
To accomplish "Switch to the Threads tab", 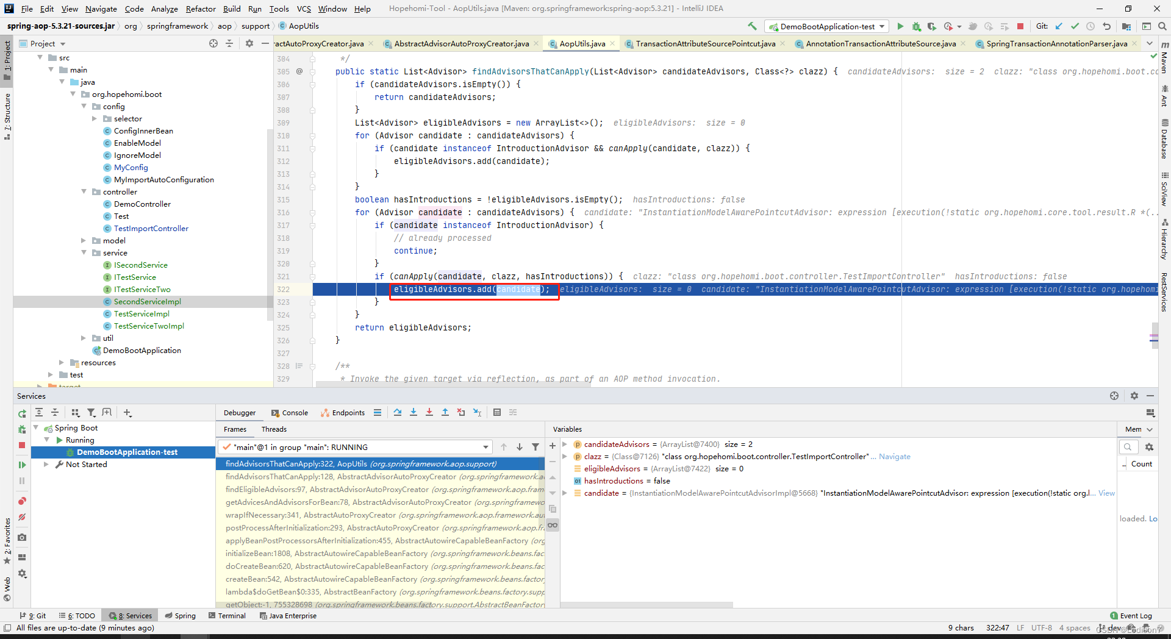I will (x=274, y=429).
